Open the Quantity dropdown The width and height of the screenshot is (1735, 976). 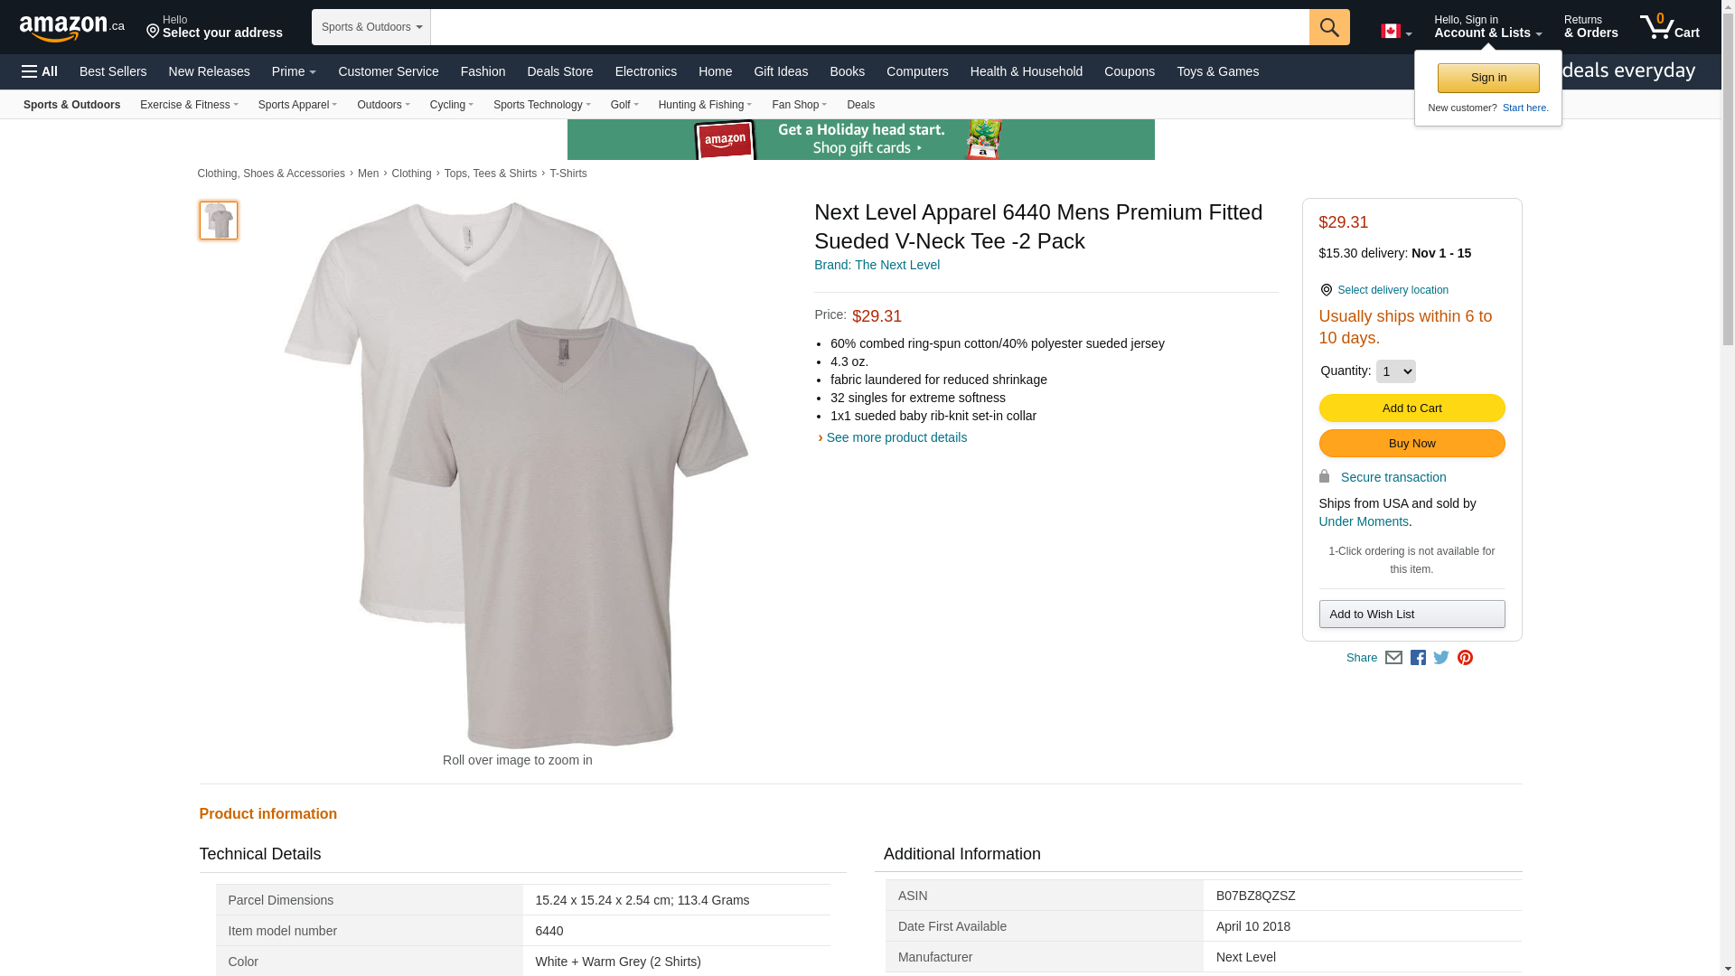(1395, 371)
